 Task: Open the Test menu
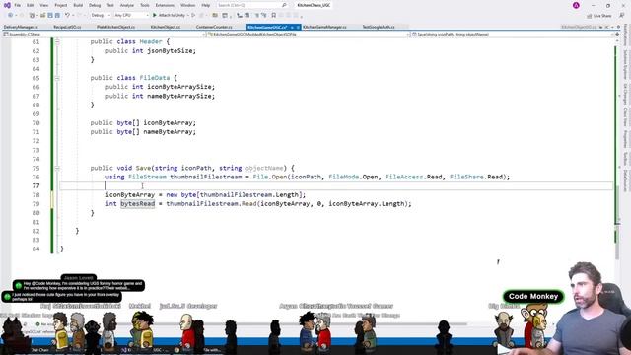pos(110,5)
